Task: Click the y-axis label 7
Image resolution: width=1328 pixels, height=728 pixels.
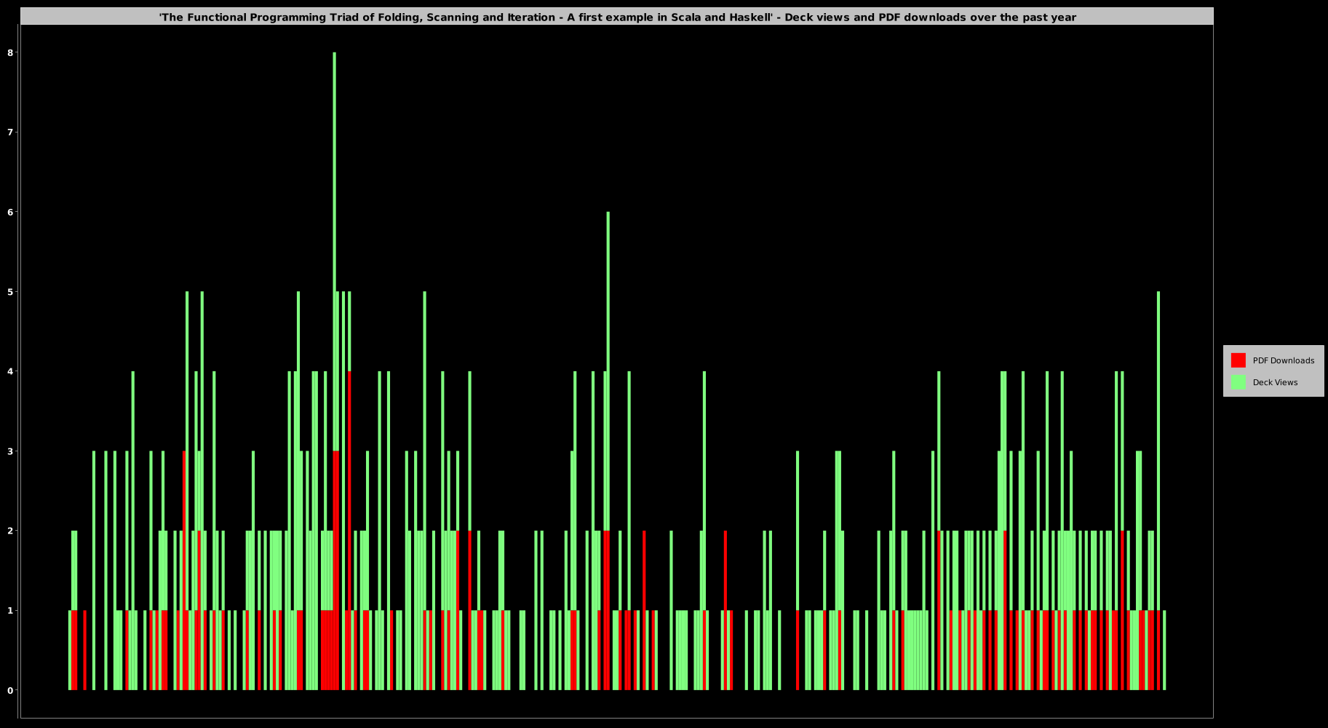Action: [x=10, y=132]
